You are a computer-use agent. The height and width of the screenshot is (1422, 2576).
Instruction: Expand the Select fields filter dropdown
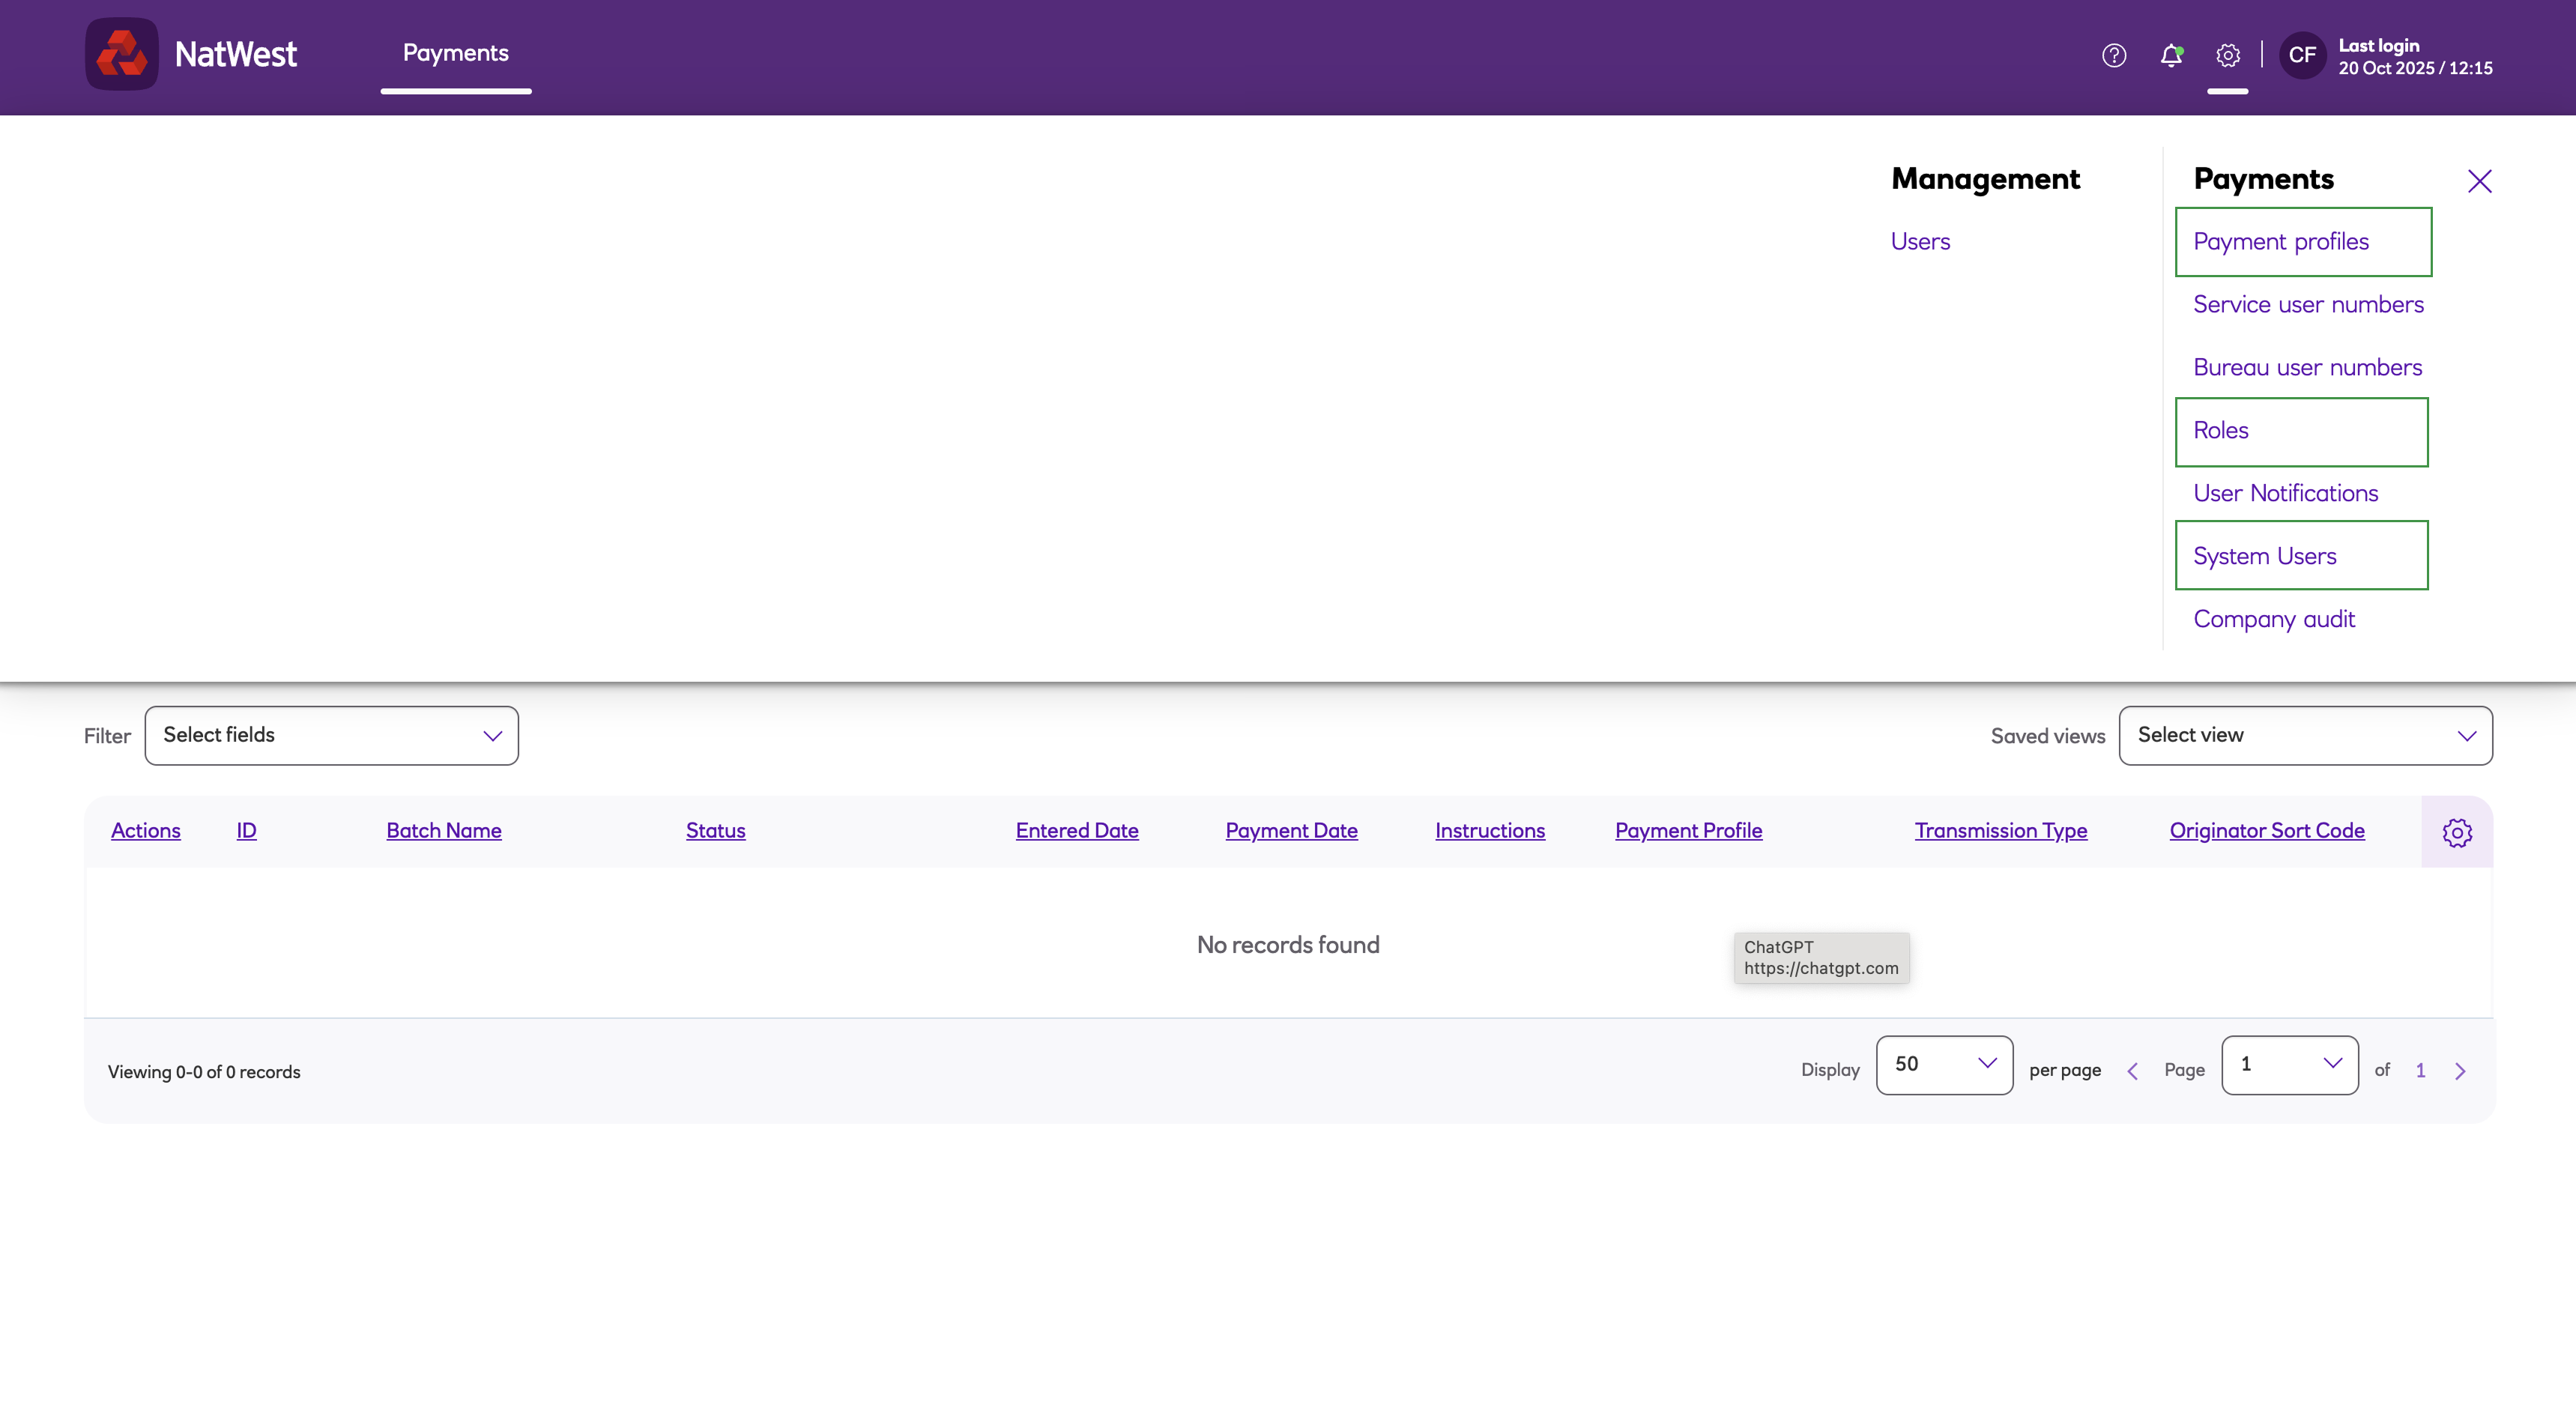pos(331,735)
